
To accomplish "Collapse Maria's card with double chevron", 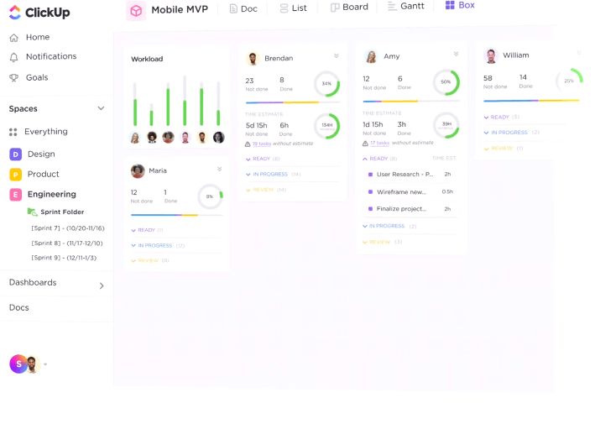I will pos(219,169).
